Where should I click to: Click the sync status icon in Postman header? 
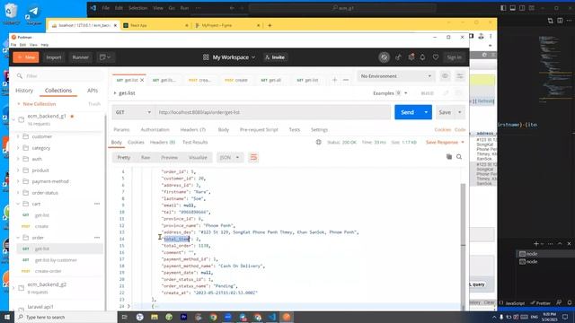point(384,57)
